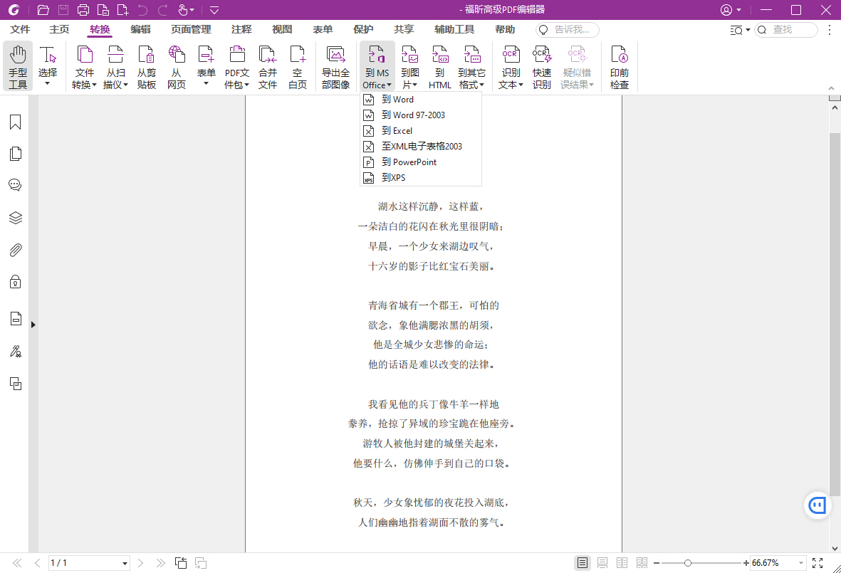The width and height of the screenshot is (841, 573).
Task: Show the comments panel
Action: pos(14,184)
